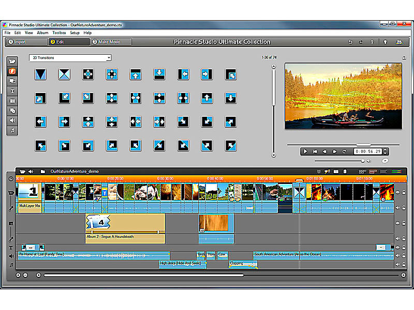Mute the sound effects track
This screenshot has height=310, width=414.
pos(397,255)
